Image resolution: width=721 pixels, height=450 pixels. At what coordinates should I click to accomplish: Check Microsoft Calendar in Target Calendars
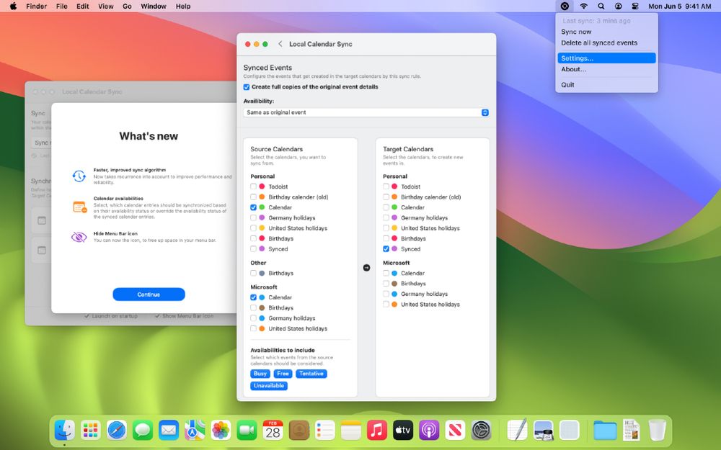[386, 273]
